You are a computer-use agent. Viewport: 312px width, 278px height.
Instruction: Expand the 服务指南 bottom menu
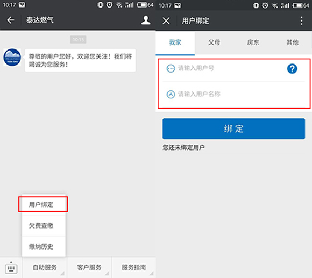(x=134, y=267)
